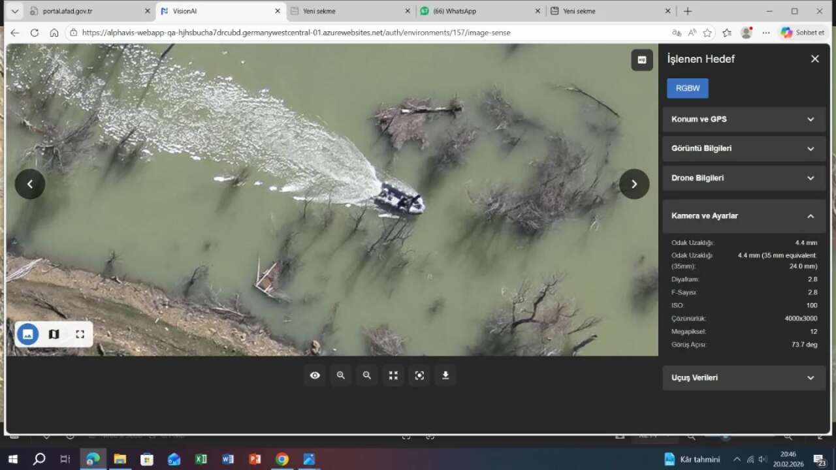Viewport: 836px width, 470px height.
Task: Close the İşlenen Hedef panel
Action: (814, 59)
